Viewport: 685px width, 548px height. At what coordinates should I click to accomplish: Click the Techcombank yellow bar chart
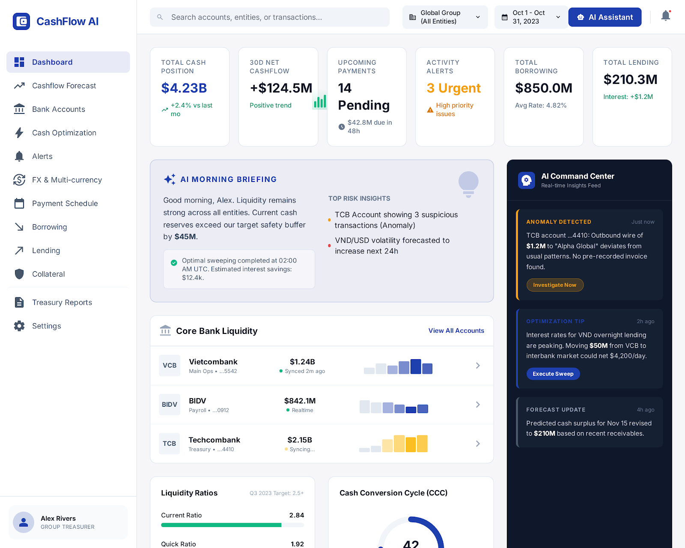pyautogui.click(x=393, y=444)
